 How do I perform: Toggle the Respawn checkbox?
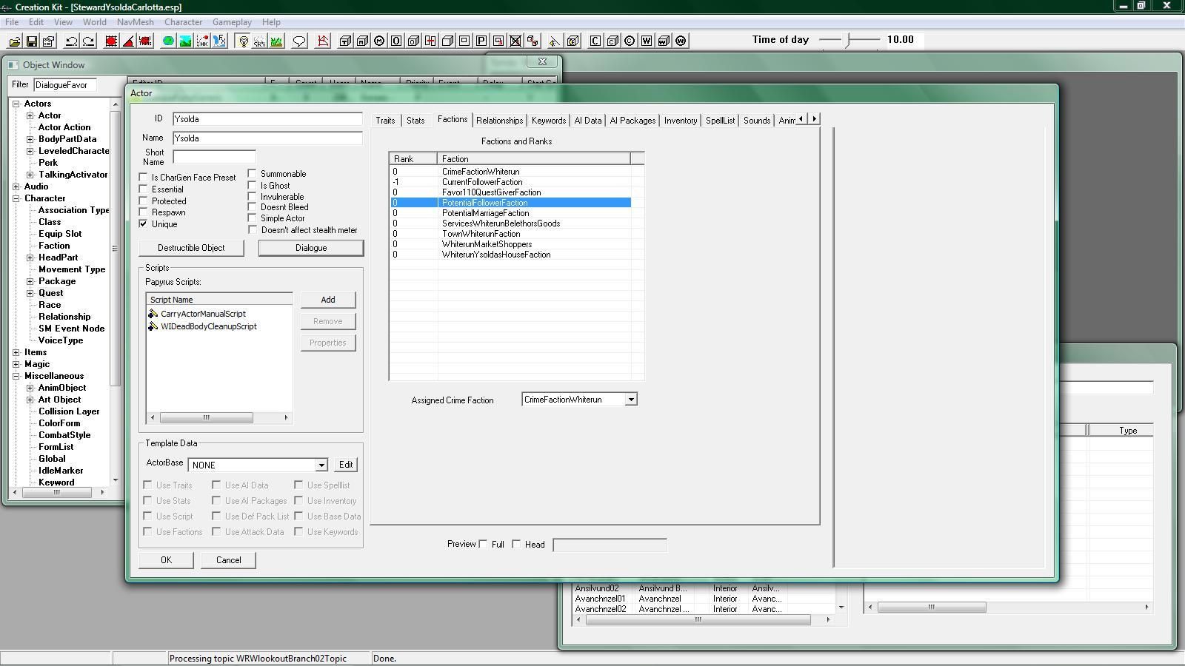coord(143,212)
